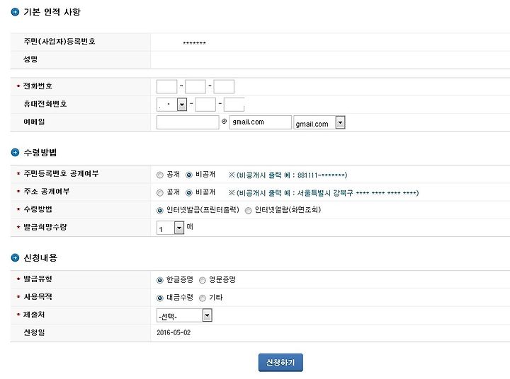This screenshot has width=510, height=379.
Task: Choose 인터넷발급(프린터출력) radio option
Action: (x=159, y=211)
